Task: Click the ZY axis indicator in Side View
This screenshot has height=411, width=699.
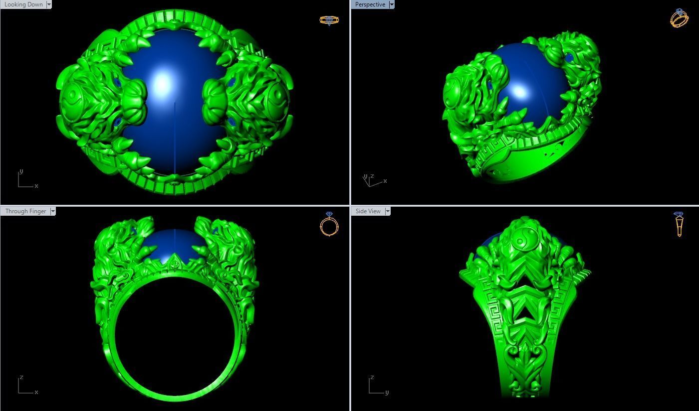Action: click(378, 385)
